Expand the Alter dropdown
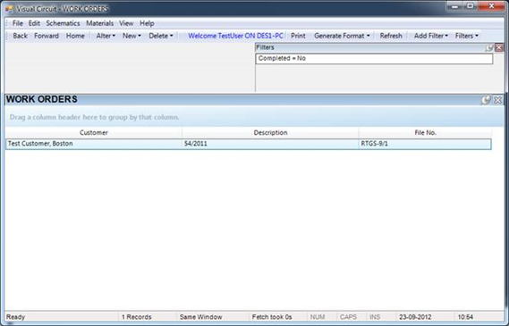This screenshot has height=326, width=509. (106, 36)
